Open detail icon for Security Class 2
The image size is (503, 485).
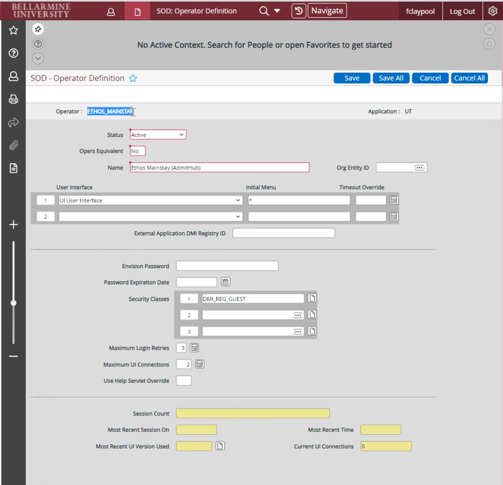[x=312, y=314]
